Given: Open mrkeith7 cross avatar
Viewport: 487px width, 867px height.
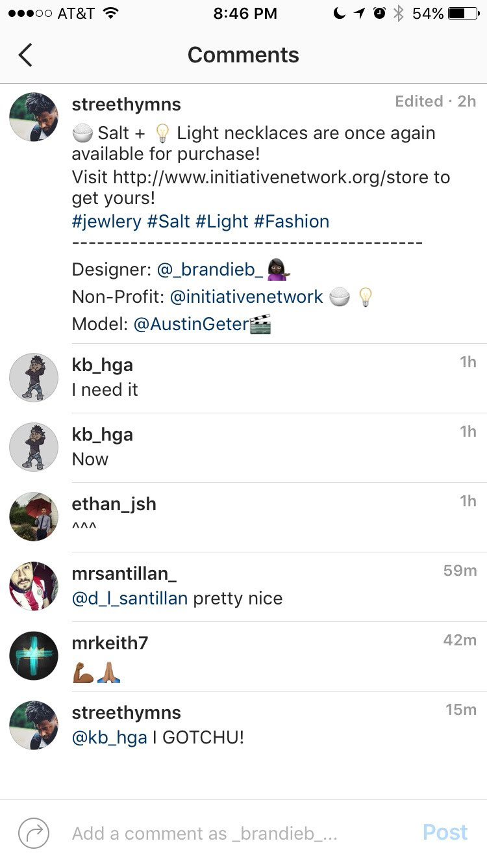Looking at the screenshot, I should (x=34, y=656).
